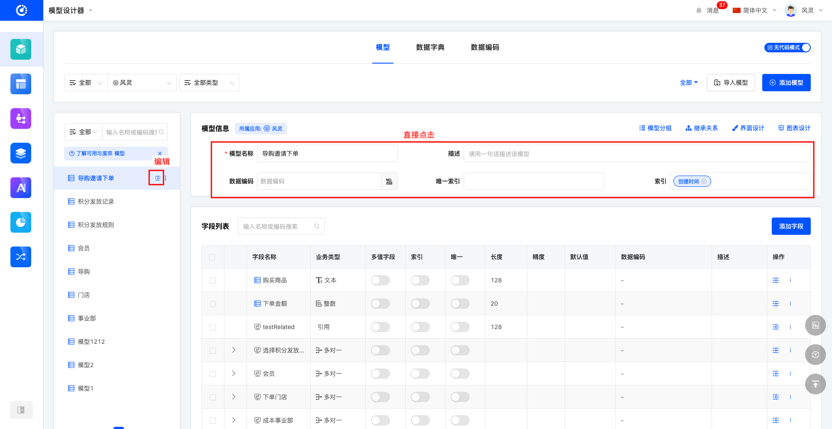
Task: Click the edit icon beside 导购邀请下单
Action: 157,178
